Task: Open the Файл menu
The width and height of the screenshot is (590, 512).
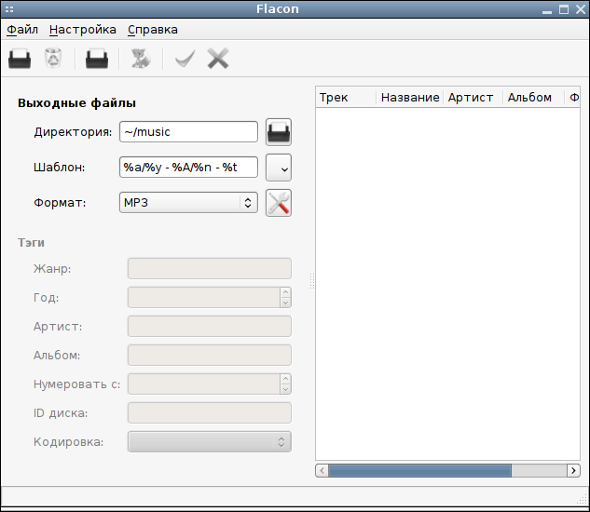Action: 22,29
